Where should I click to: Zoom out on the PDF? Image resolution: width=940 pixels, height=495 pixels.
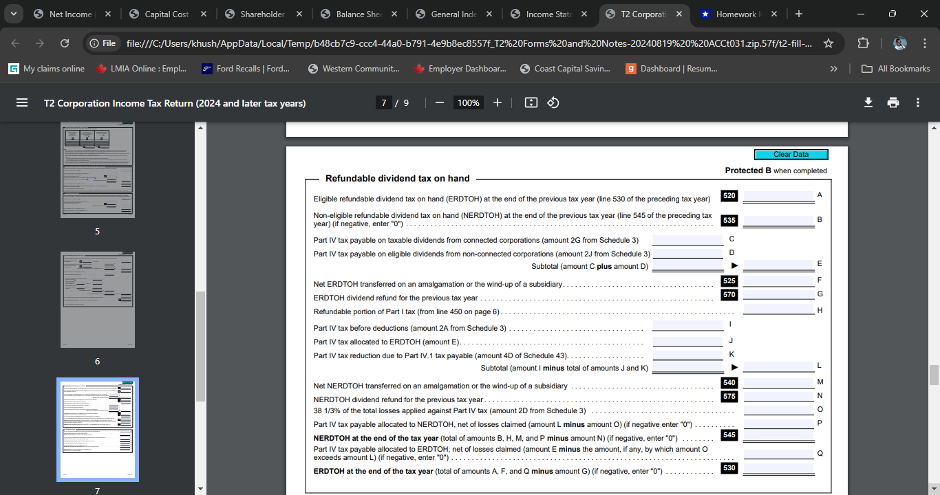439,102
